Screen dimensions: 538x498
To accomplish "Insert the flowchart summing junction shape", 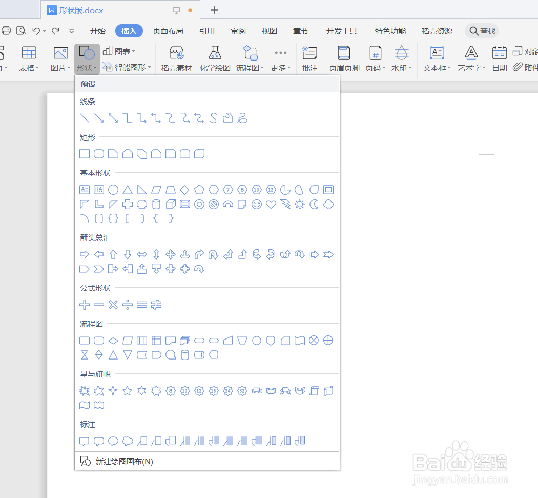I will tap(314, 341).
